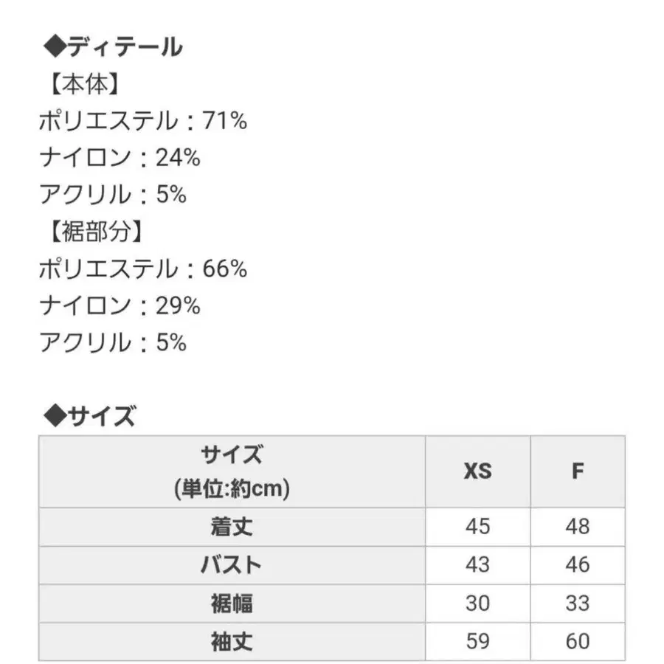The height and width of the screenshot is (664, 664).
Task: Click the XS バスト value 43
Action: (477, 565)
